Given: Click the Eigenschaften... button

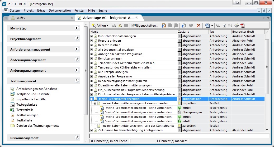Looking at the screenshot, I should 145,26.
